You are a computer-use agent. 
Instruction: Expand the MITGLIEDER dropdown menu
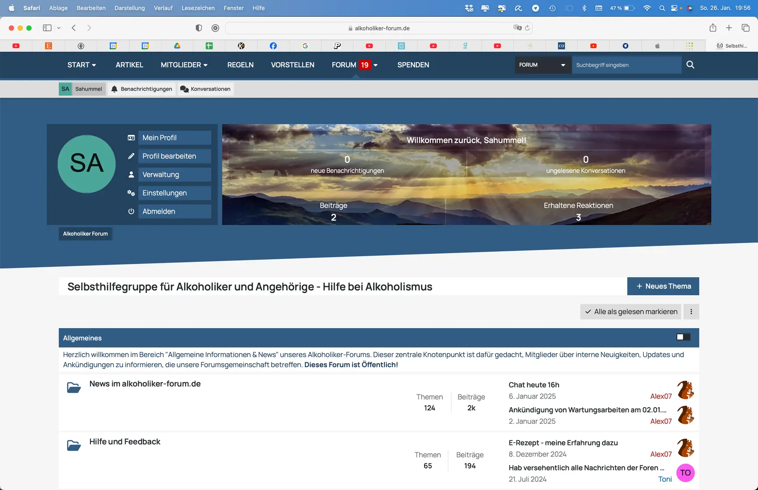click(x=184, y=65)
